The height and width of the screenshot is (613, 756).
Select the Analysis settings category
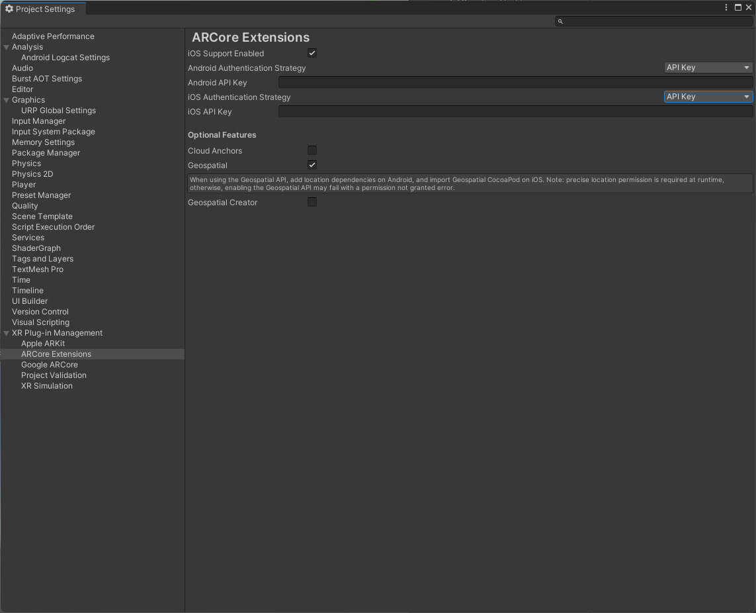[x=28, y=47]
